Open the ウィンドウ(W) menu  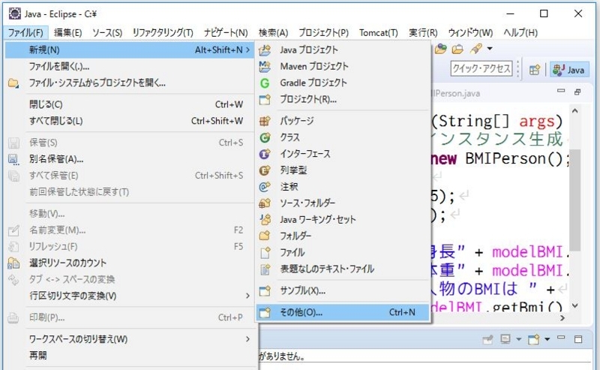(x=470, y=32)
